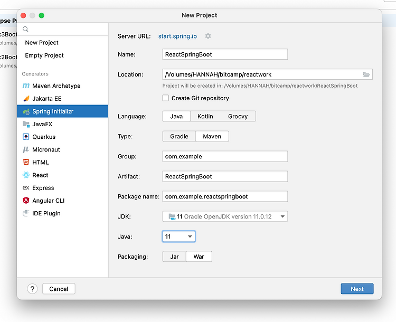This screenshot has width=396, height=322.
Task: Click the JDK folder icon in combo box
Action: point(172,216)
